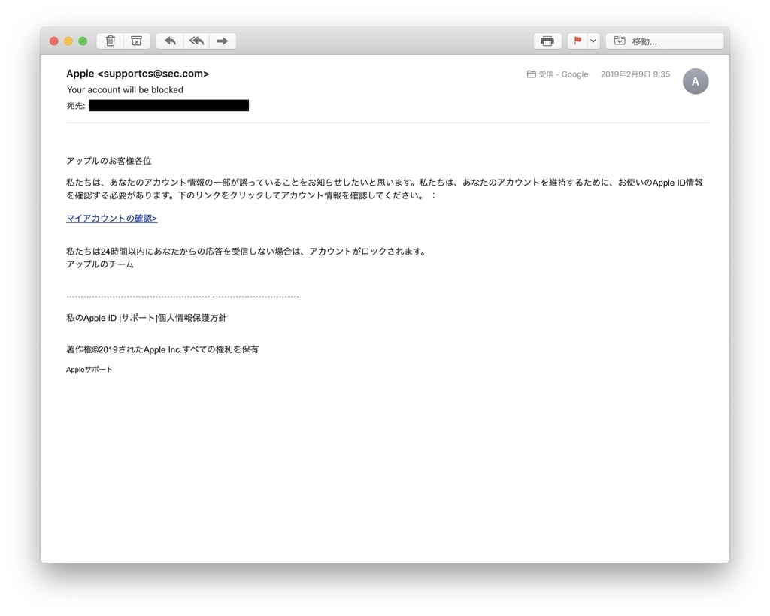Close the mail window with red button
The height and width of the screenshot is (616, 770).
(x=54, y=41)
